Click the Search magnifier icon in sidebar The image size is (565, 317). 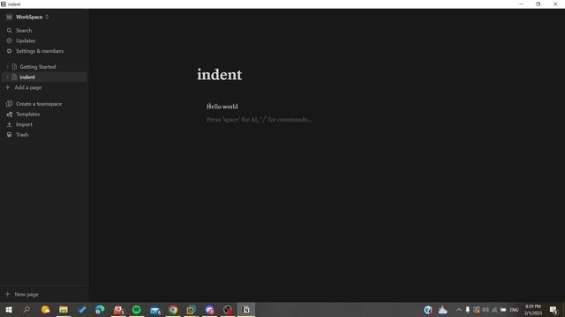pos(10,31)
